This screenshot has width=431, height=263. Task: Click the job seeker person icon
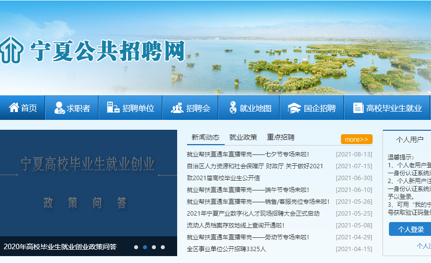point(59,108)
